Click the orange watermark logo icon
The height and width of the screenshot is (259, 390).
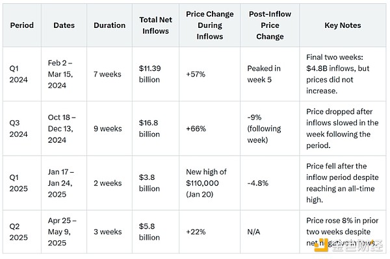pyautogui.click(x=321, y=246)
